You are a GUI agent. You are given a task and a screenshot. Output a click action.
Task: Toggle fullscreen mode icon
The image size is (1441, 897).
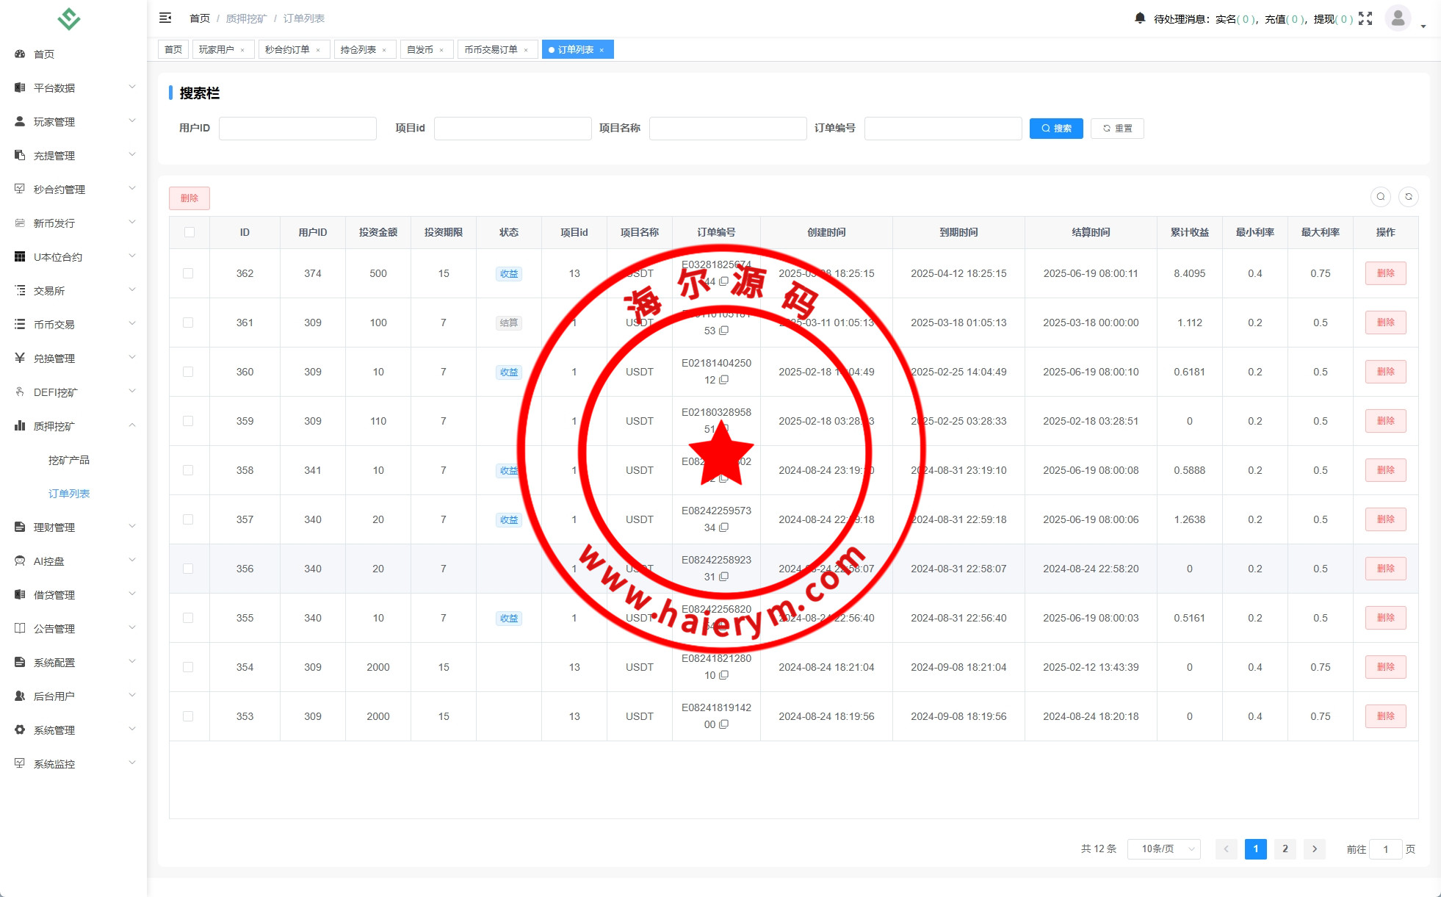tap(1365, 18)
